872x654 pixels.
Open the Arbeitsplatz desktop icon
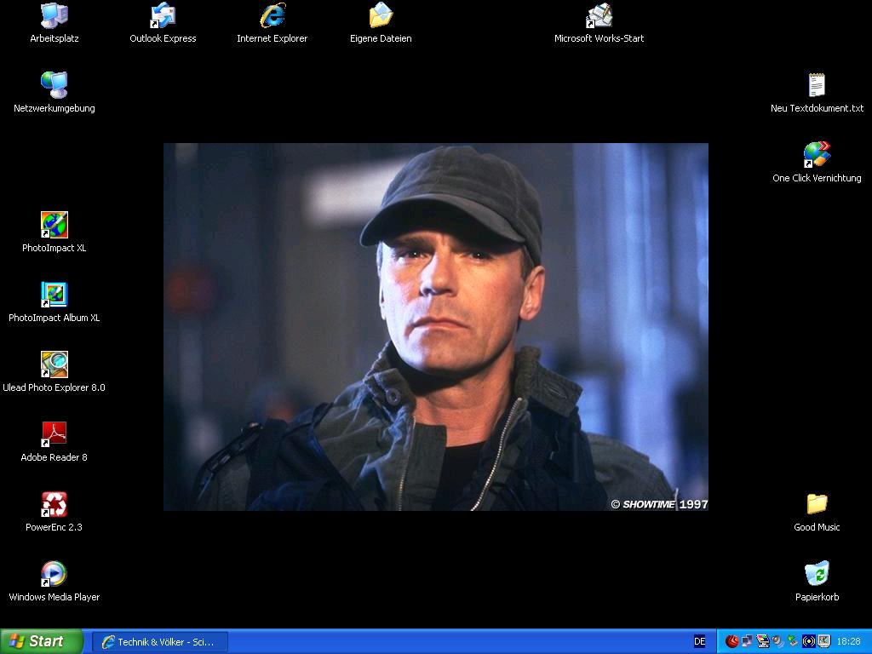(x=54, y=16)
